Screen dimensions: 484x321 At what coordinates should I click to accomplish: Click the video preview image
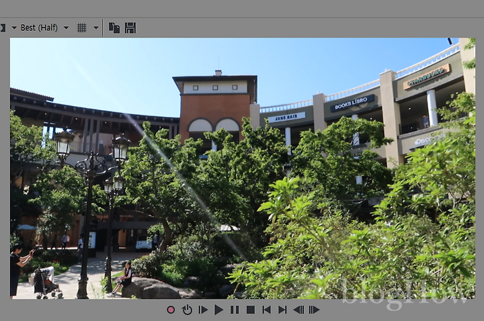point(242,168)
